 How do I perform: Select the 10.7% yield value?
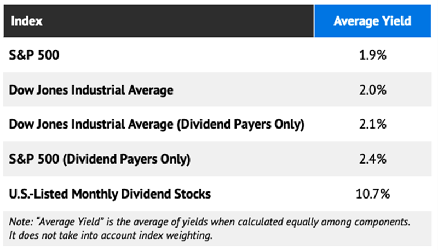[373, 194]
